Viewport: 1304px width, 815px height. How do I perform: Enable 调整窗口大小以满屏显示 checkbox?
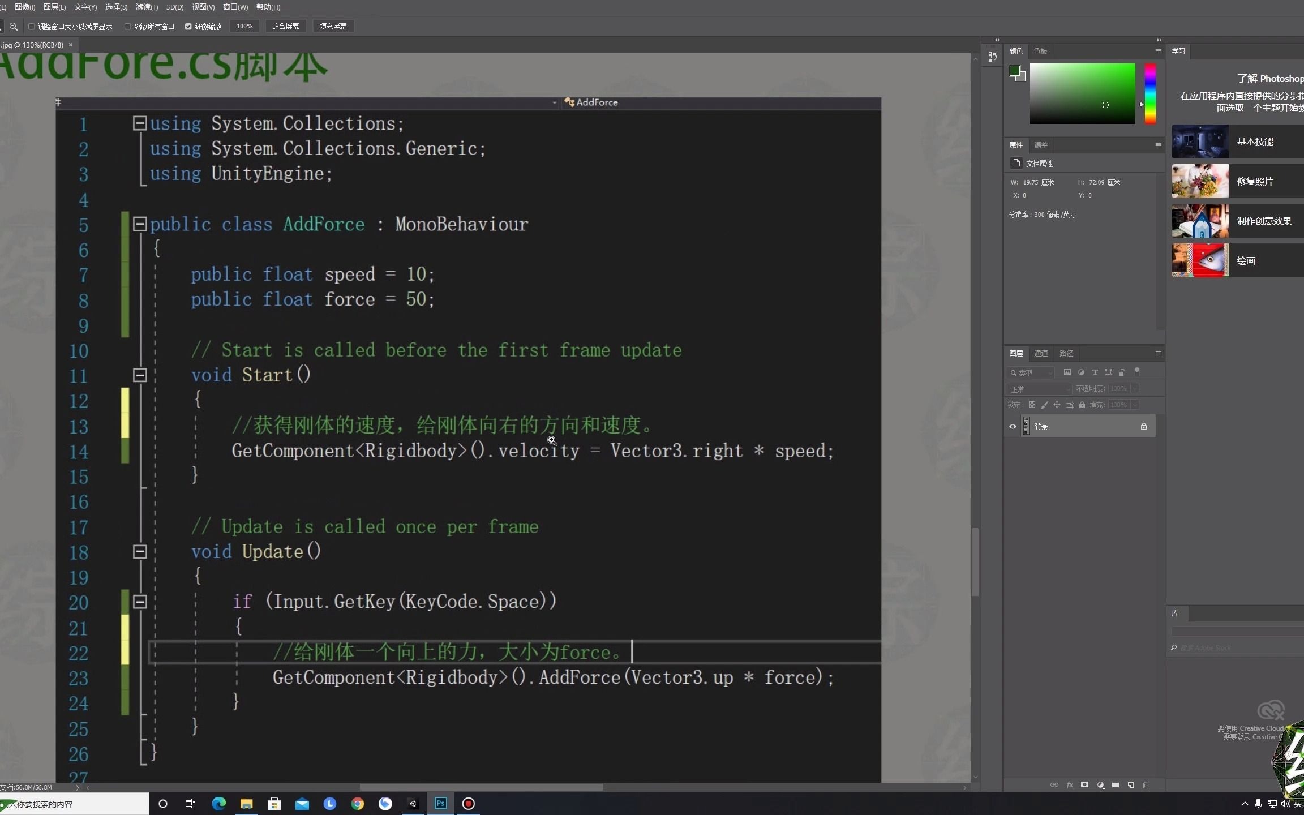point(32,27)
